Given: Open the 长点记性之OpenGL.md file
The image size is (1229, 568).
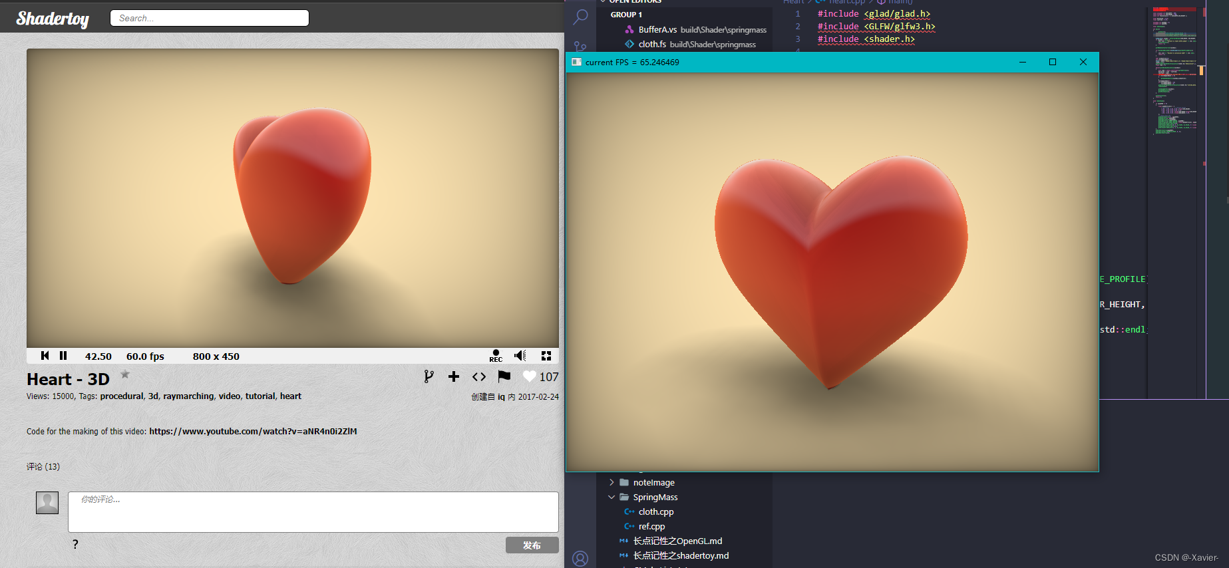Looking at the screenshot, I should tap(677, 541).
